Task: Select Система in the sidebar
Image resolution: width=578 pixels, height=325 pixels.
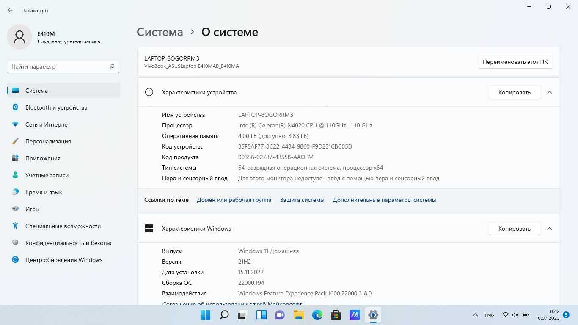Action: (x=63, y=90)
